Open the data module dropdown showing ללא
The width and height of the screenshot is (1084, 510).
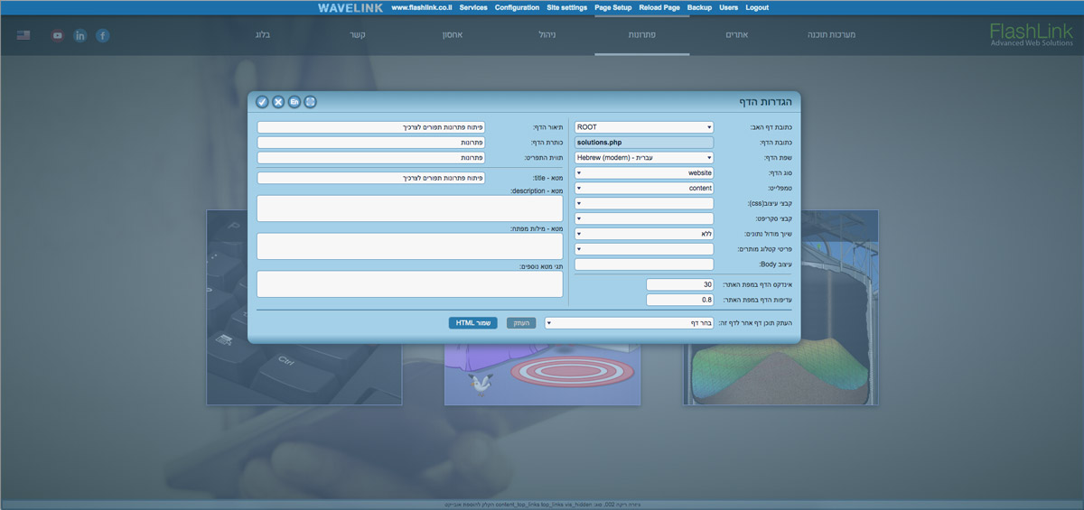[x=644, y=234]
